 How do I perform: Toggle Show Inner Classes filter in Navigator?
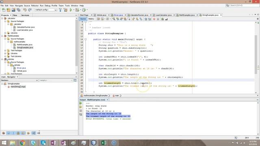(23, 133)
